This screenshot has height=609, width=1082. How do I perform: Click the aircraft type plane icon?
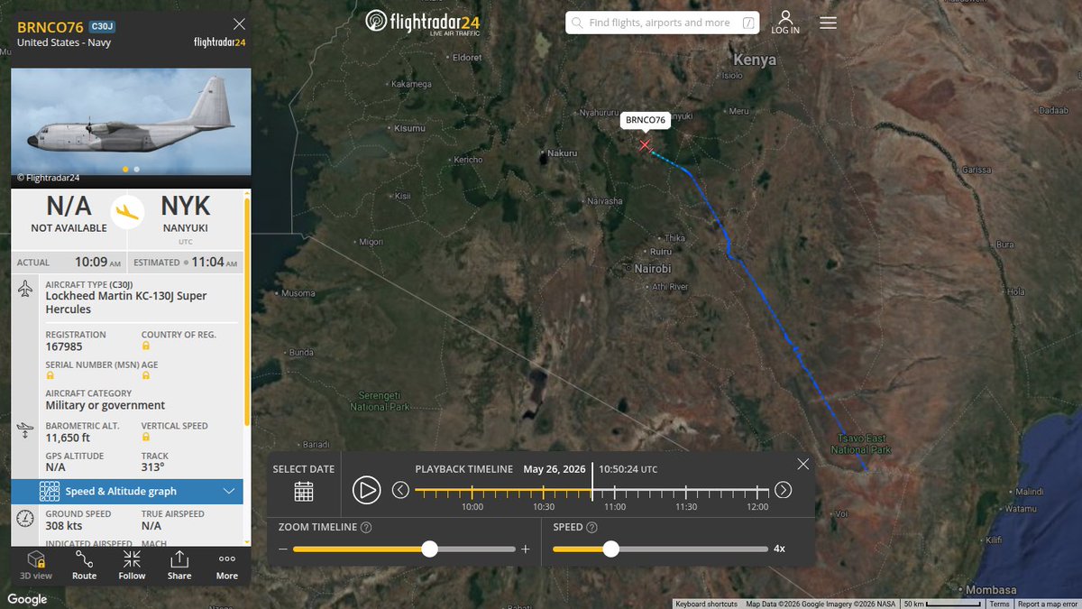pyautogui.click(x=26, y=291)
